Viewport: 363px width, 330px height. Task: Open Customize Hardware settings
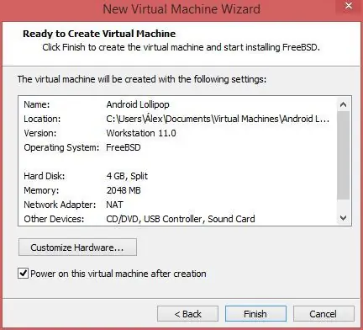77,247
